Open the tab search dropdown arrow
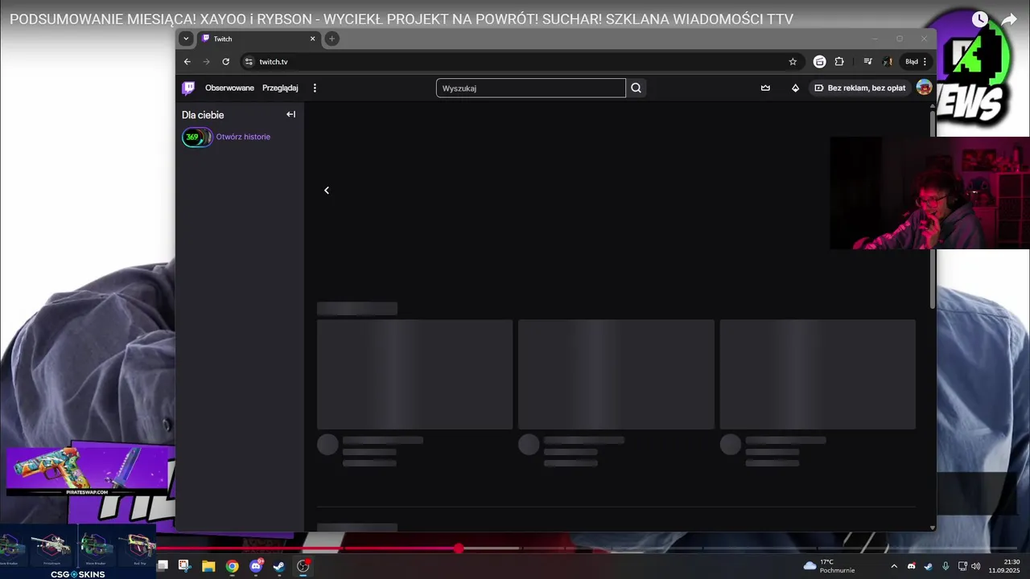1030x579 pixels. [x=186, y=39]
